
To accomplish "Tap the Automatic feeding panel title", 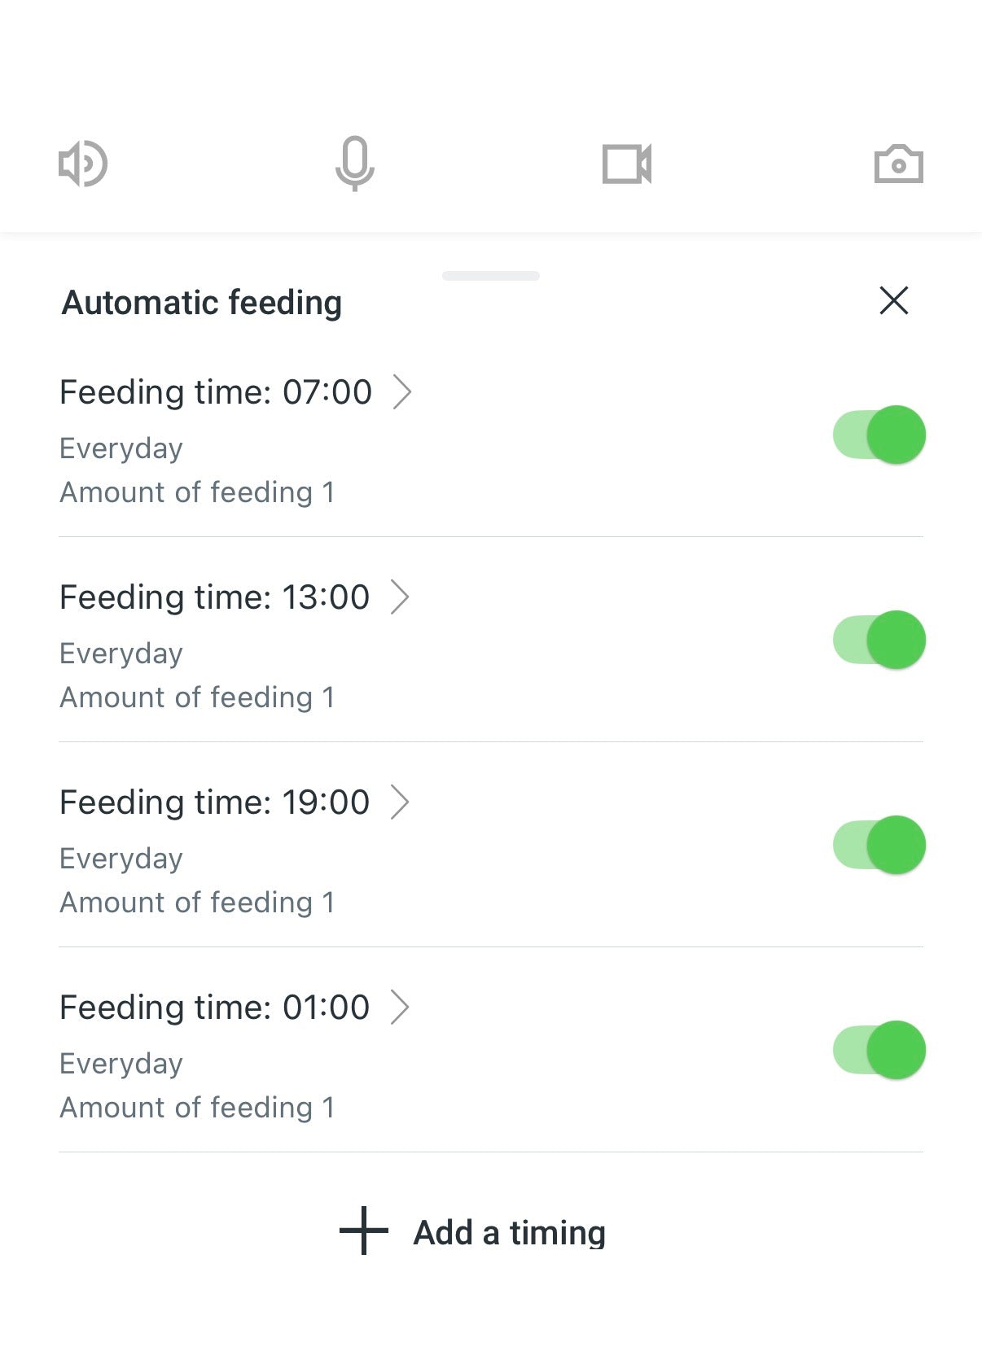I will pyautogui.click(x=202, y=303).
